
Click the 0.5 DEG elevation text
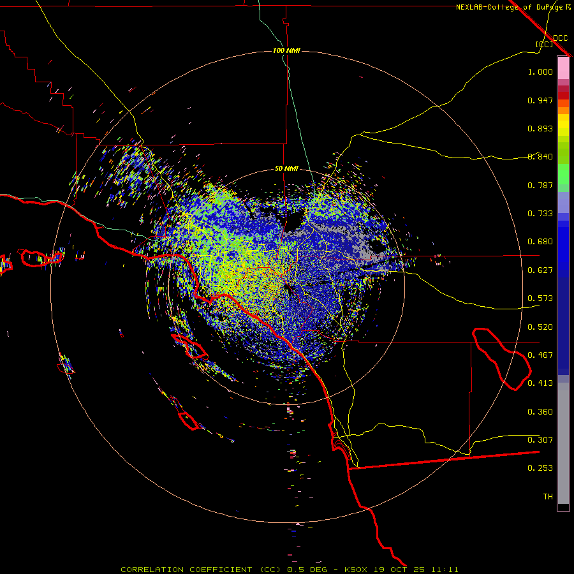(308, 570)
